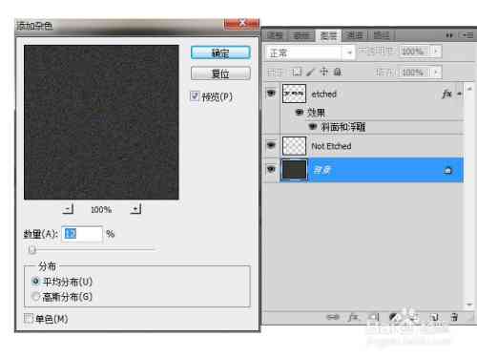Lock all padlock icon in lock row
Image resolution: width=477 pixels, height=358 pixels.
tap(338, 73)
